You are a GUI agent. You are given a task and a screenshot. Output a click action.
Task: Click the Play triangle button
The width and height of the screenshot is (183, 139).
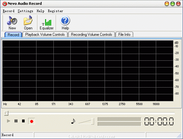(x=9, y=121)
